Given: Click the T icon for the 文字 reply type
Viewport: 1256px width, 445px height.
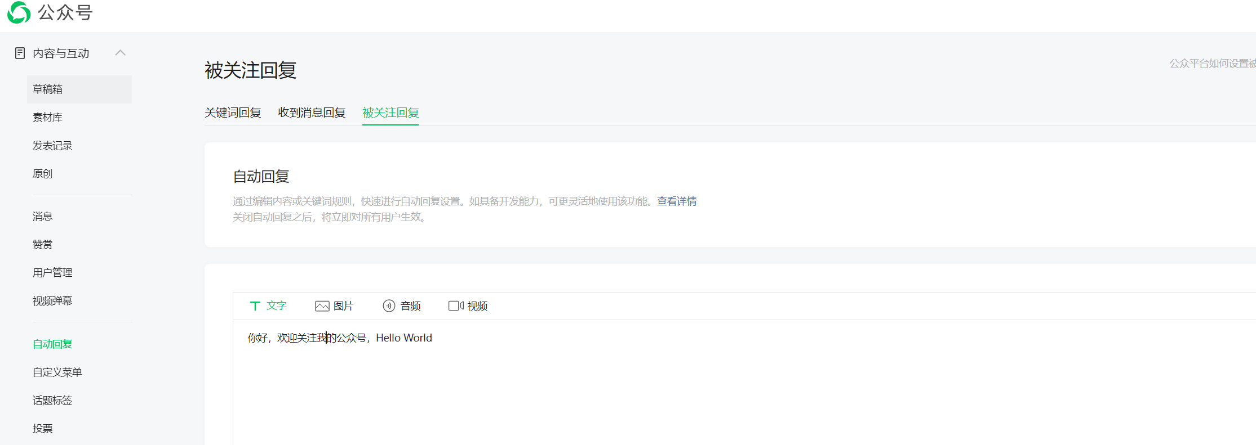Looking at the screenshot, I should [x=255, y=306].
